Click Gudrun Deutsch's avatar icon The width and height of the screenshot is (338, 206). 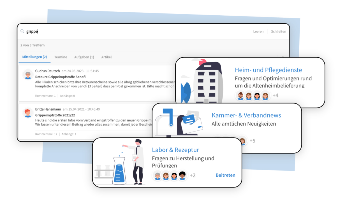(28, 75)
